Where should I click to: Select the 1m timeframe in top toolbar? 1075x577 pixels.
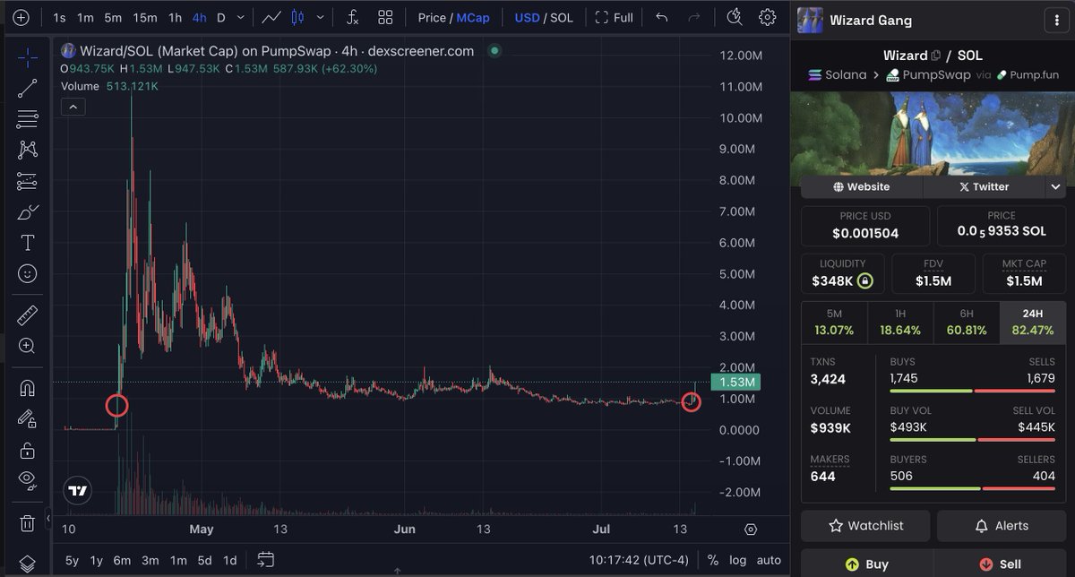[85, 18]
